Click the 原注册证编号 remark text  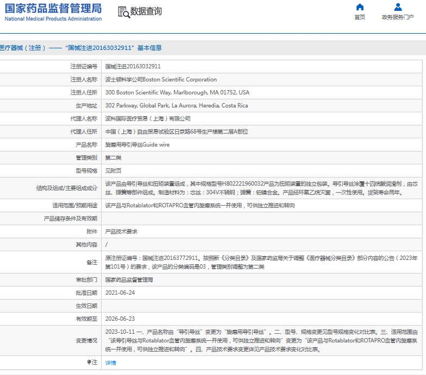click(261, 263)
